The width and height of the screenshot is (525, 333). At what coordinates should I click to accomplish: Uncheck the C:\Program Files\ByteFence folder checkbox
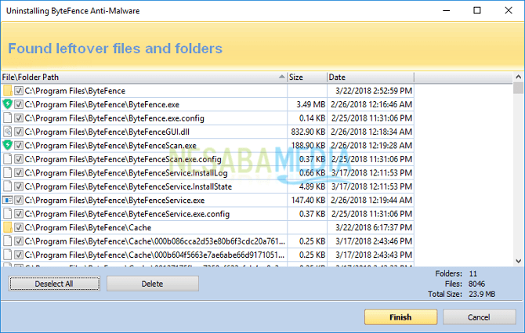click(19, 91)
